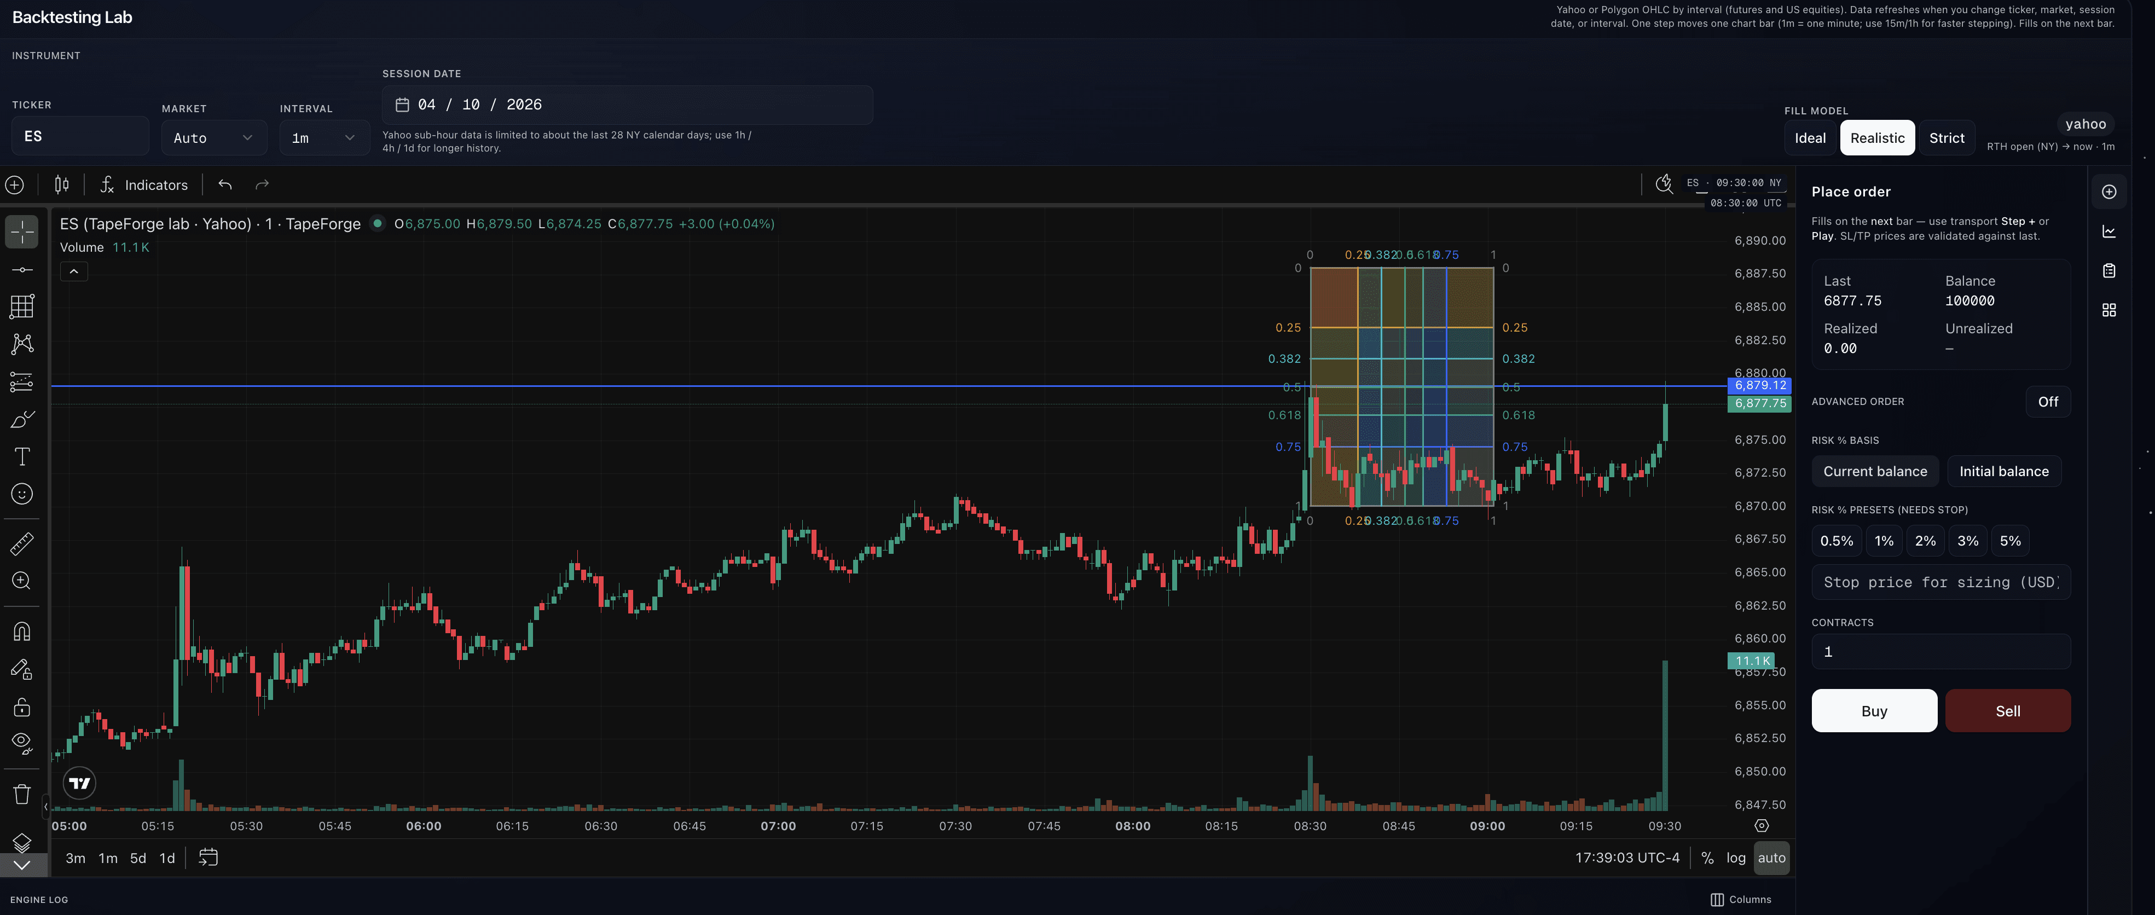Open the emoji sticker tool
This screenshot has width=2155, height=915.
(x=22, y=494)
